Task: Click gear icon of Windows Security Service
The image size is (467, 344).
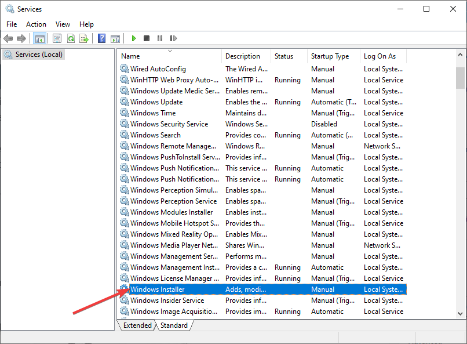Action: point(124,124)
